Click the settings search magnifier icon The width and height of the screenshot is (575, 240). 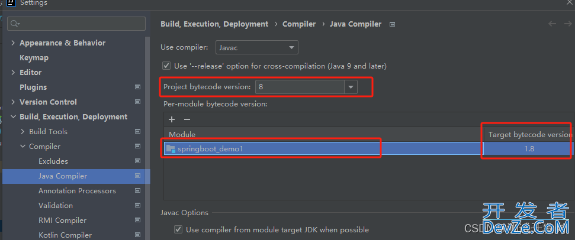point(15,24)
